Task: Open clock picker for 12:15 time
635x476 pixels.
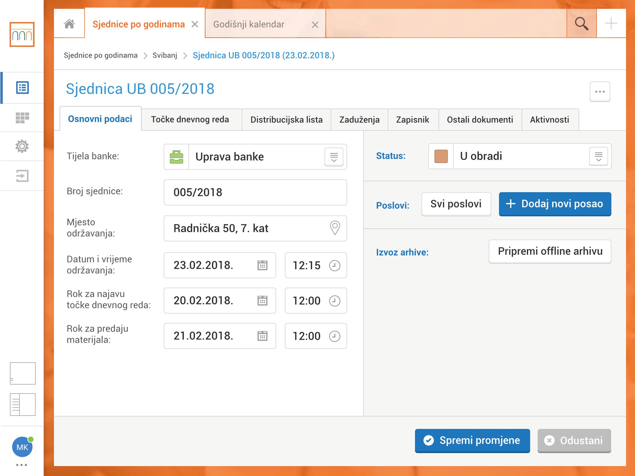Action: pyautogui.click(x=334, y=265)
